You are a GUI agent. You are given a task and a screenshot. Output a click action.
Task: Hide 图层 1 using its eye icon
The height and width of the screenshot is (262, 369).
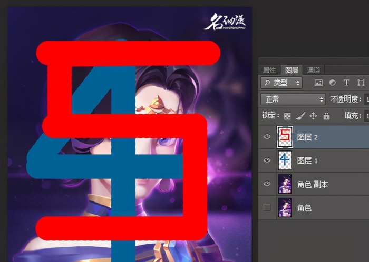[x=267, y=160]
